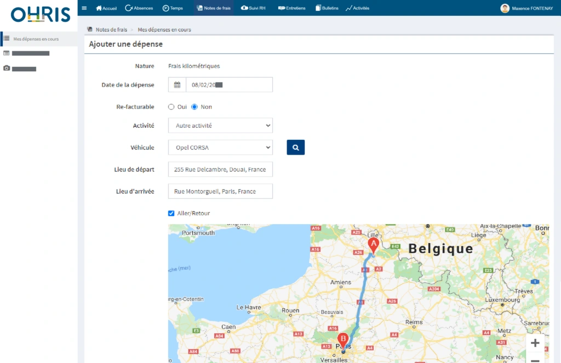Expand the Véhicule dropdown
The image size is (561, 363).
coord(220,148)
